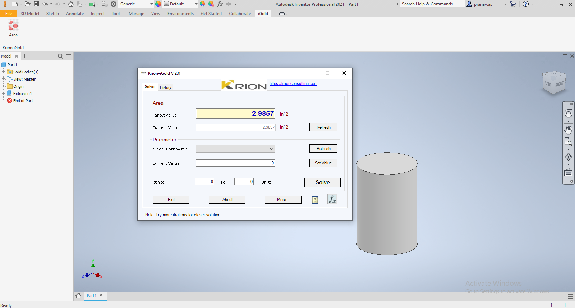Click the Save icon in quick access toolbar

pos(36,4)
